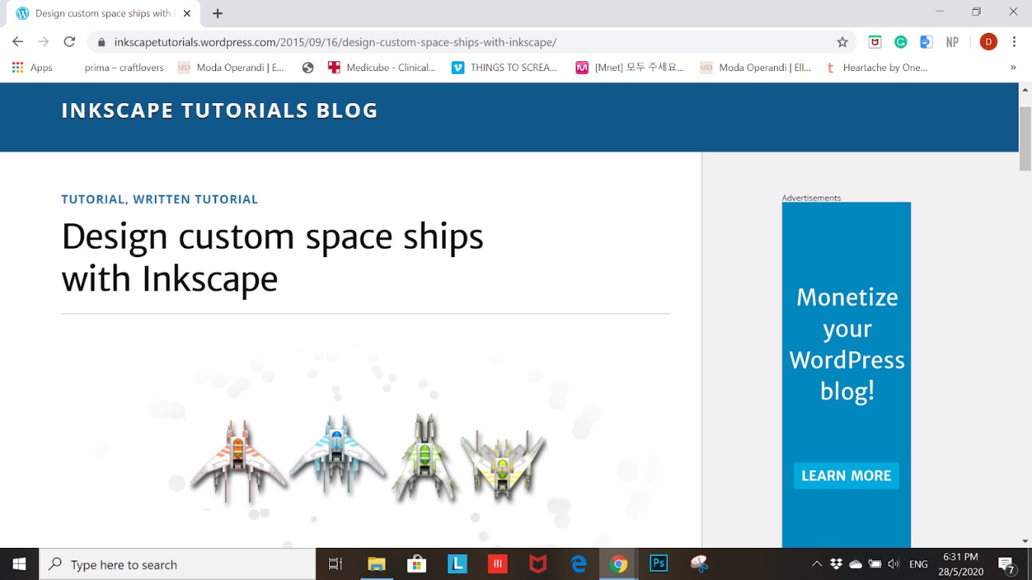Select the Design custom space ships tab
The image size is (1032, 580).
point(102,13)
